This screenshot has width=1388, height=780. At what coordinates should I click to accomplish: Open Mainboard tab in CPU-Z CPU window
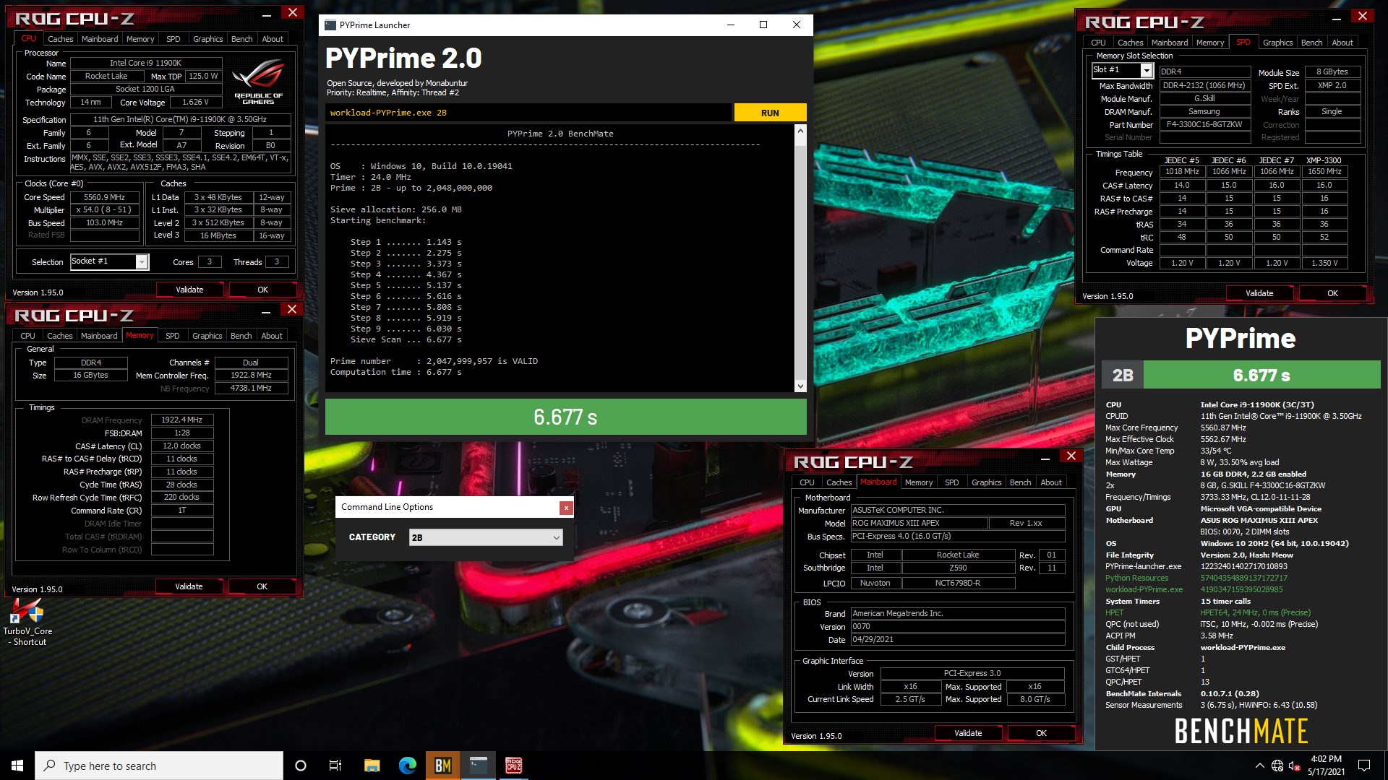click(x=100, y=39)
